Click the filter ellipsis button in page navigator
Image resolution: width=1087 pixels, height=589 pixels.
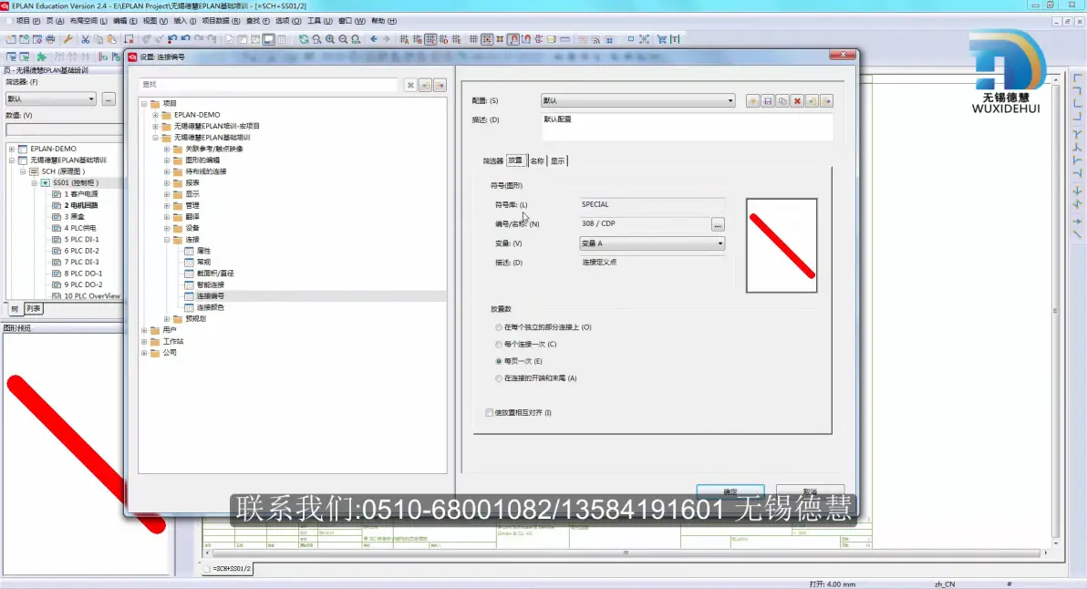coord(109,99)
